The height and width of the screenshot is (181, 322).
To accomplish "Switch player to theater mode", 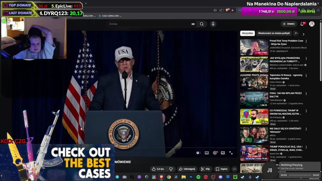I will coord(223,153).
